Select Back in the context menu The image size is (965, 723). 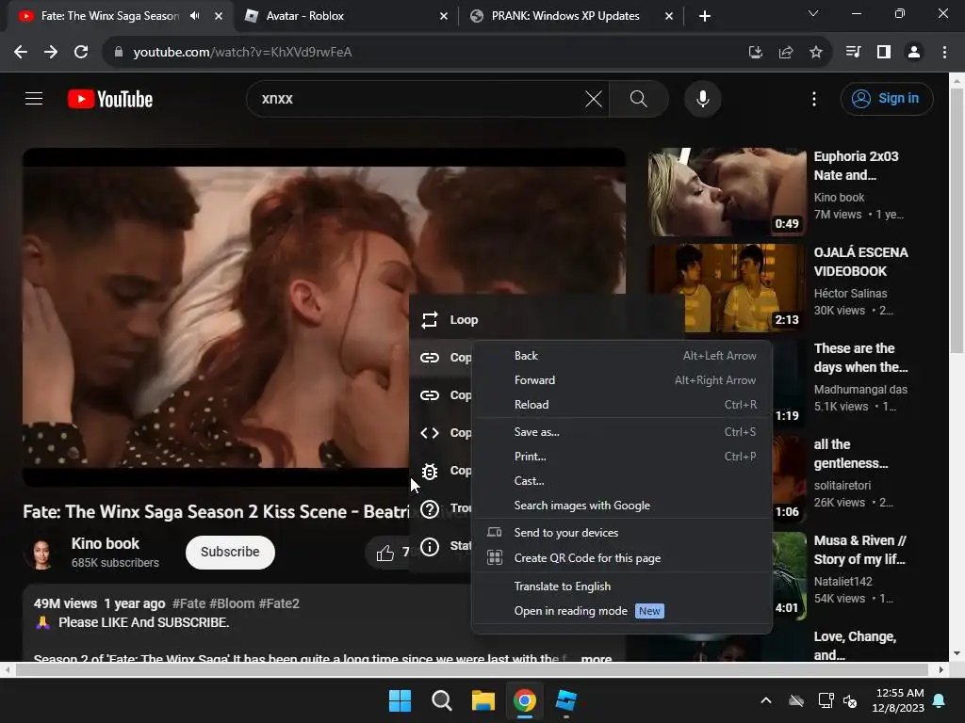point(622,355)
